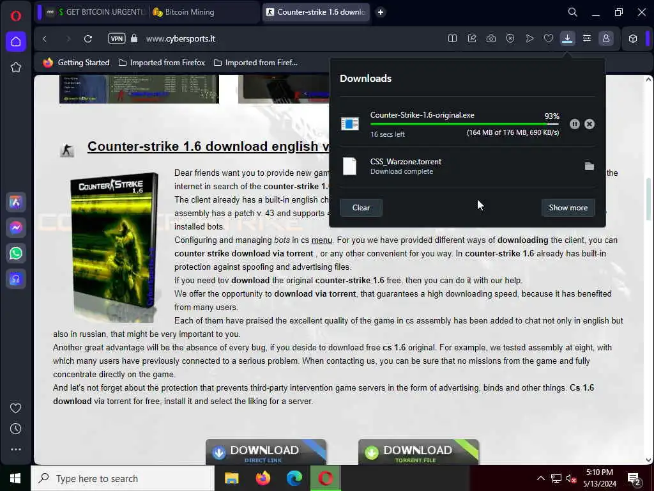Cancel the Counter-Strike-1.6-original.exe download
This screenshot has height=491, width=654.
[589, 124]
